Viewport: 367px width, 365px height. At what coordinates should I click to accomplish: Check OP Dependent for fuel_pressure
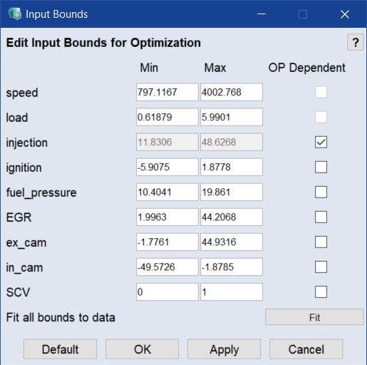click(321, 192)
